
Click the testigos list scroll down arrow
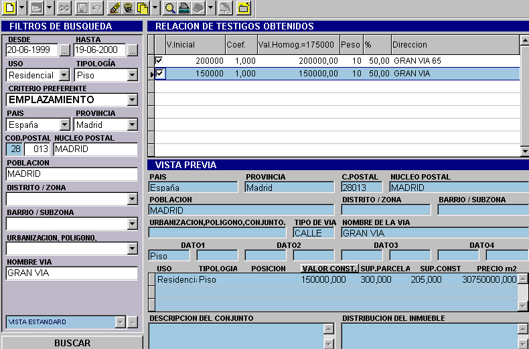pyautogui.click(x=524, y=151)
